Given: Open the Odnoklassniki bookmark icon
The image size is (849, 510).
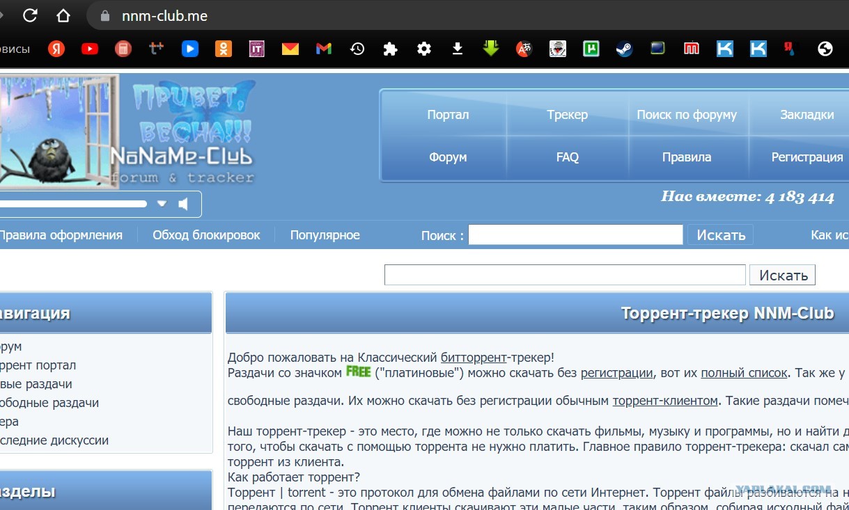Looking at the screenshot, I should click(224, 49).
